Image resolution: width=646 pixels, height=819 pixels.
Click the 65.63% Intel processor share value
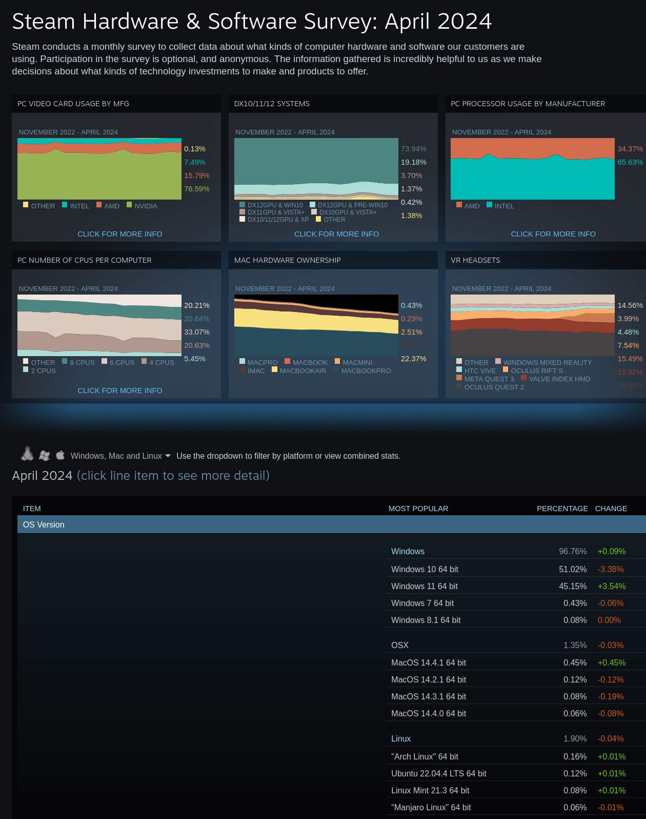pyautogui.click(x=630, y=162)
